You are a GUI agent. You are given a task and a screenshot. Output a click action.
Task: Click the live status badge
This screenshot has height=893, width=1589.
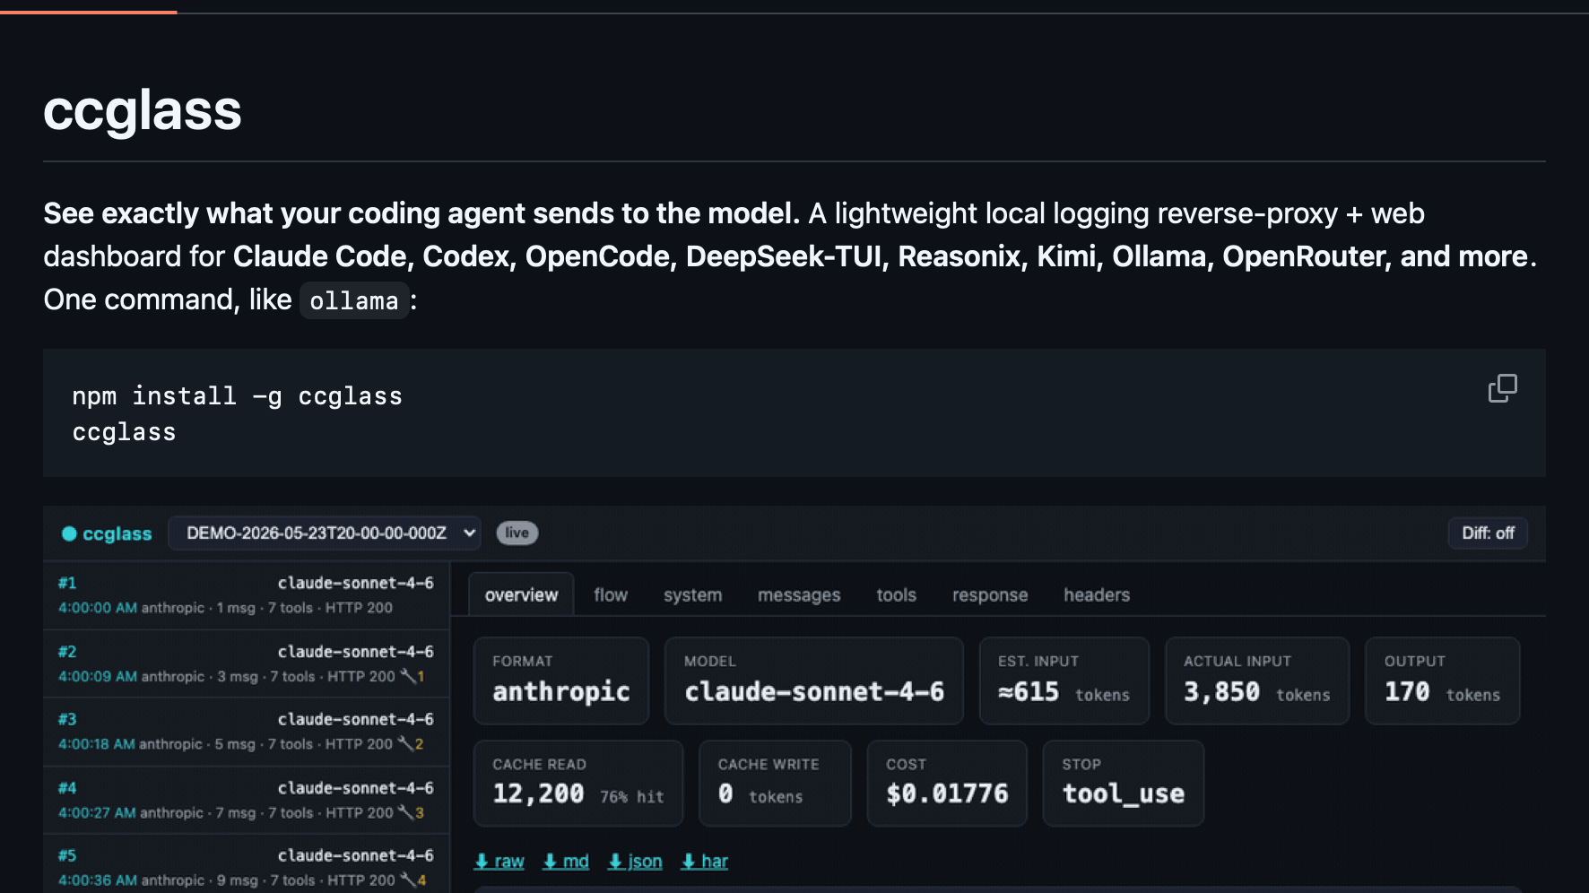517,533
